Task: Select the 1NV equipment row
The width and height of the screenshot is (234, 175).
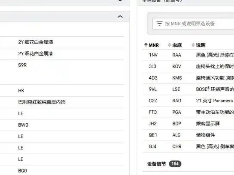Action: click(x=188, y=55)
